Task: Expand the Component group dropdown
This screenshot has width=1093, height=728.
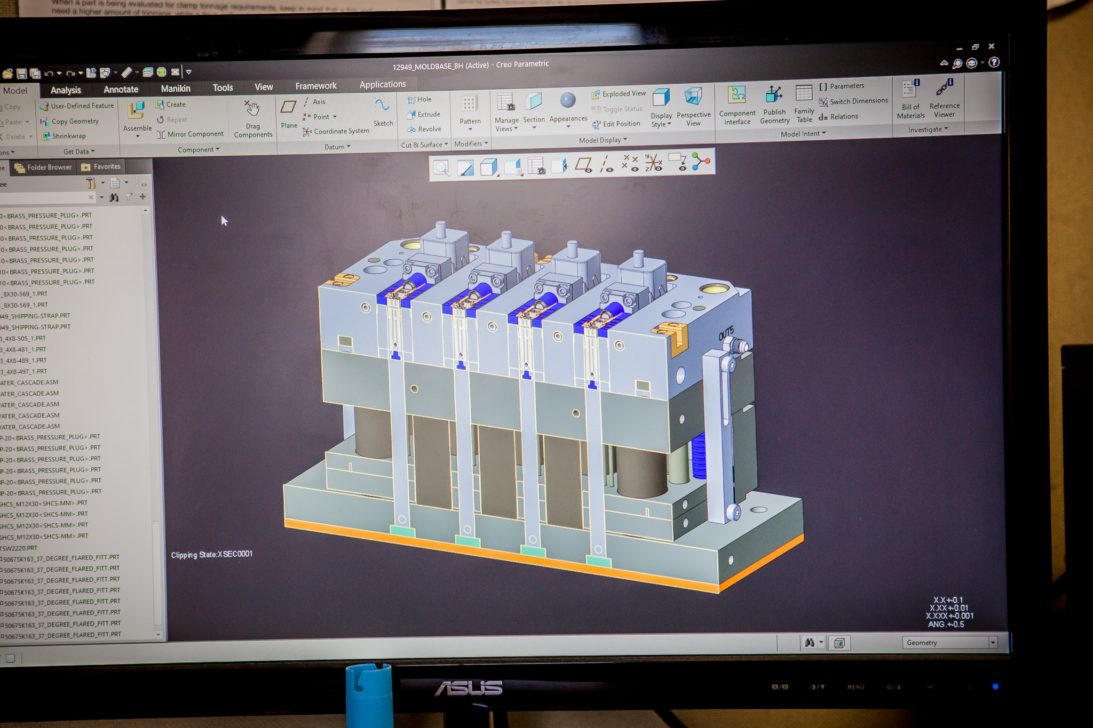Action: tap(199, 150)
